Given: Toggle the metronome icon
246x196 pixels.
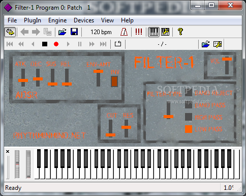Looking at the screenshot, I should point(124,32).
